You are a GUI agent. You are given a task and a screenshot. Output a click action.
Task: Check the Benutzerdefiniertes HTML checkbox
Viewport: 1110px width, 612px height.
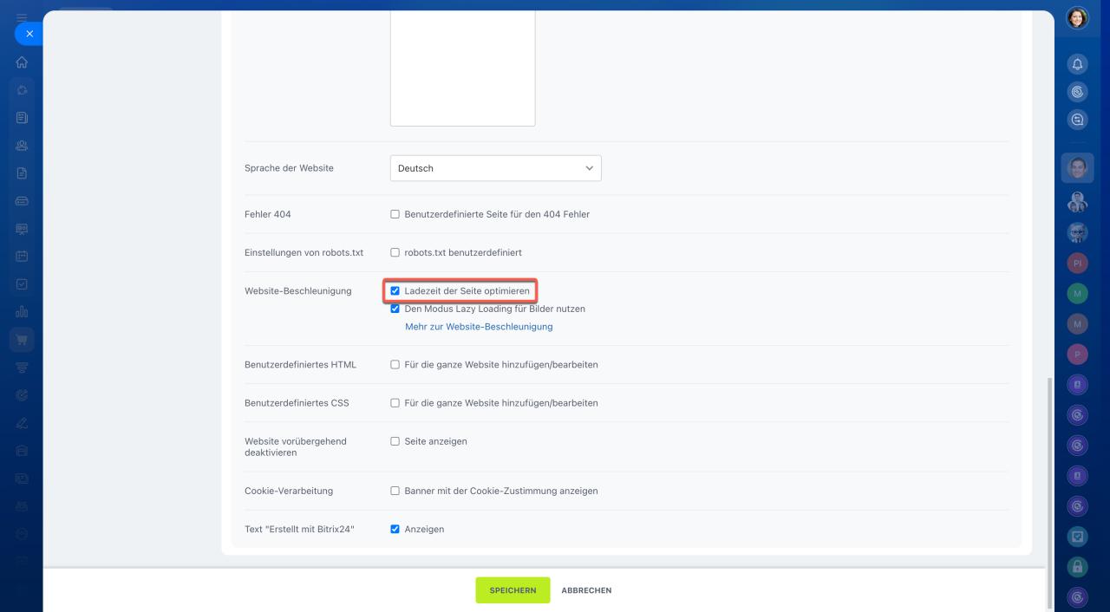coord(395,365)
